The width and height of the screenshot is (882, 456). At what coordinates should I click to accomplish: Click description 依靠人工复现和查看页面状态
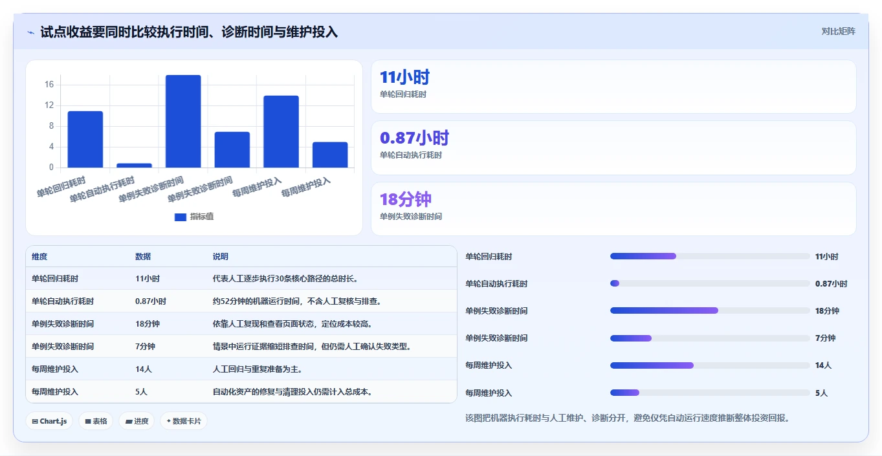292,323
